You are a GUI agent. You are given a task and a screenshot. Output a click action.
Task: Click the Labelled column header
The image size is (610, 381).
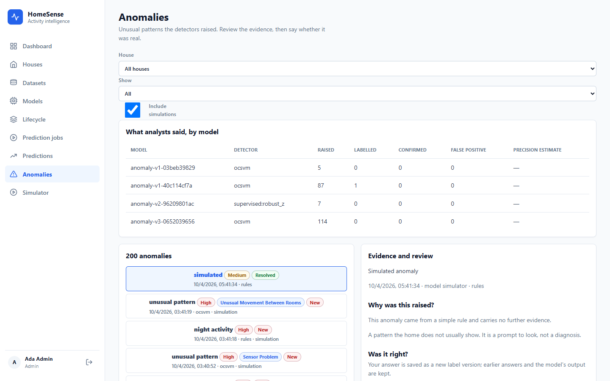[365, 150]
